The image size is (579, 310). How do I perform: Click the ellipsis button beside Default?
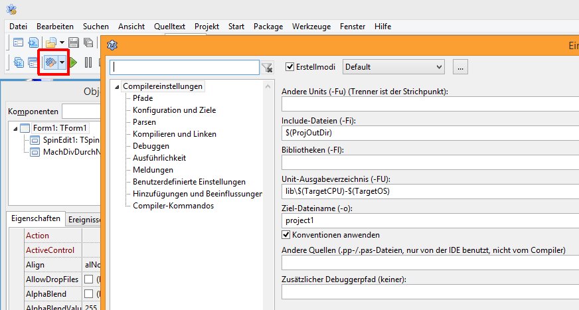tap(461, 67)
